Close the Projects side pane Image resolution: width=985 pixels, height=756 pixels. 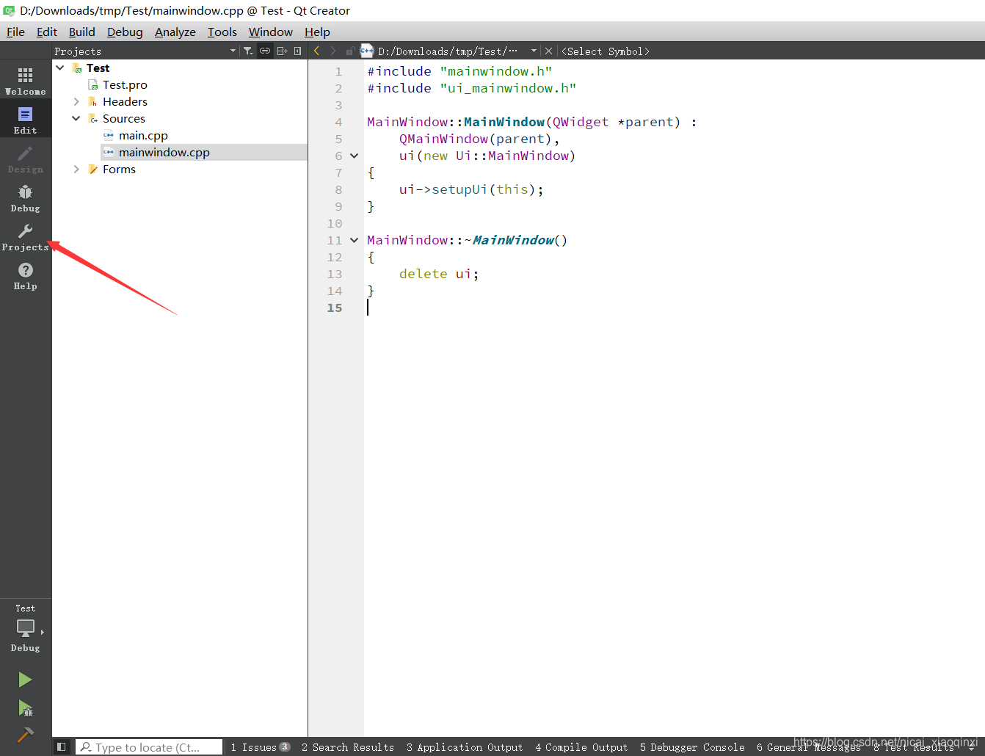297,51
